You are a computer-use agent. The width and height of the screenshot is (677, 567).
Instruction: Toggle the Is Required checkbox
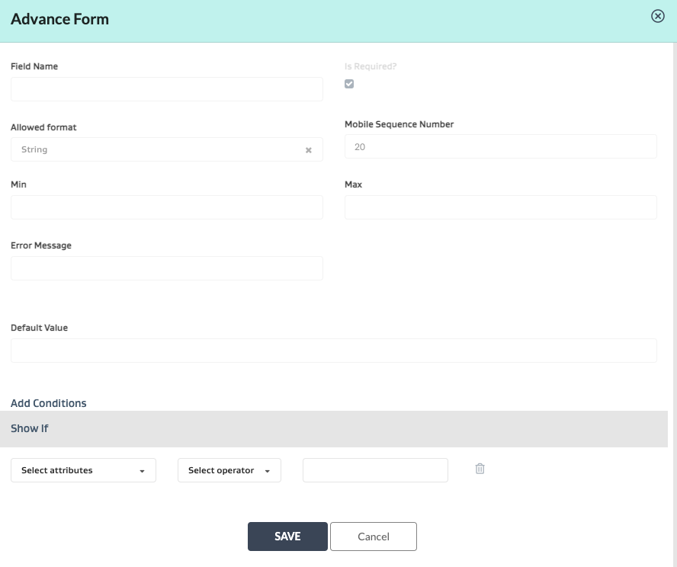pyautogui.click(x=349, y=84)
